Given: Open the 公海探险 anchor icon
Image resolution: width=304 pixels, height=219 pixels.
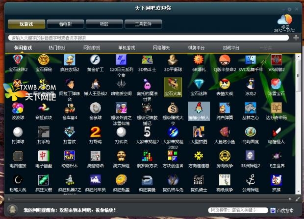Looking at the screenshot, I should (251, 180).
